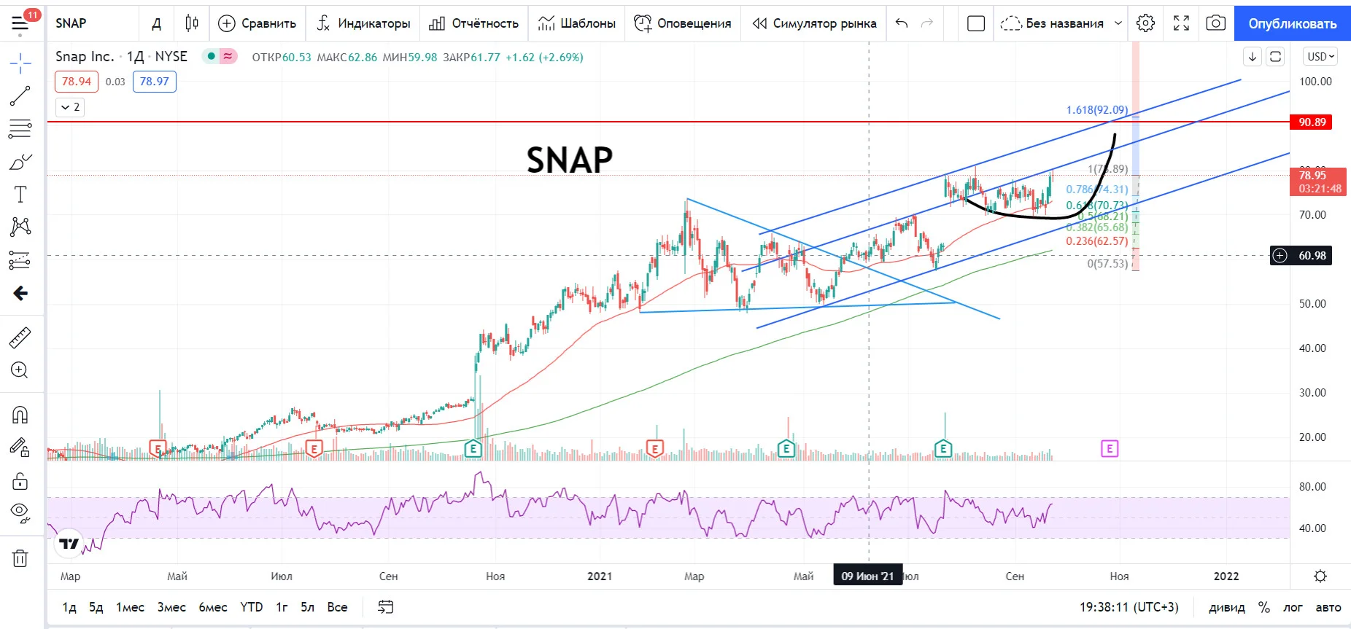Open the Индикаторы menu
Screen dimensions: 1351x629
(x=363, y=23)
